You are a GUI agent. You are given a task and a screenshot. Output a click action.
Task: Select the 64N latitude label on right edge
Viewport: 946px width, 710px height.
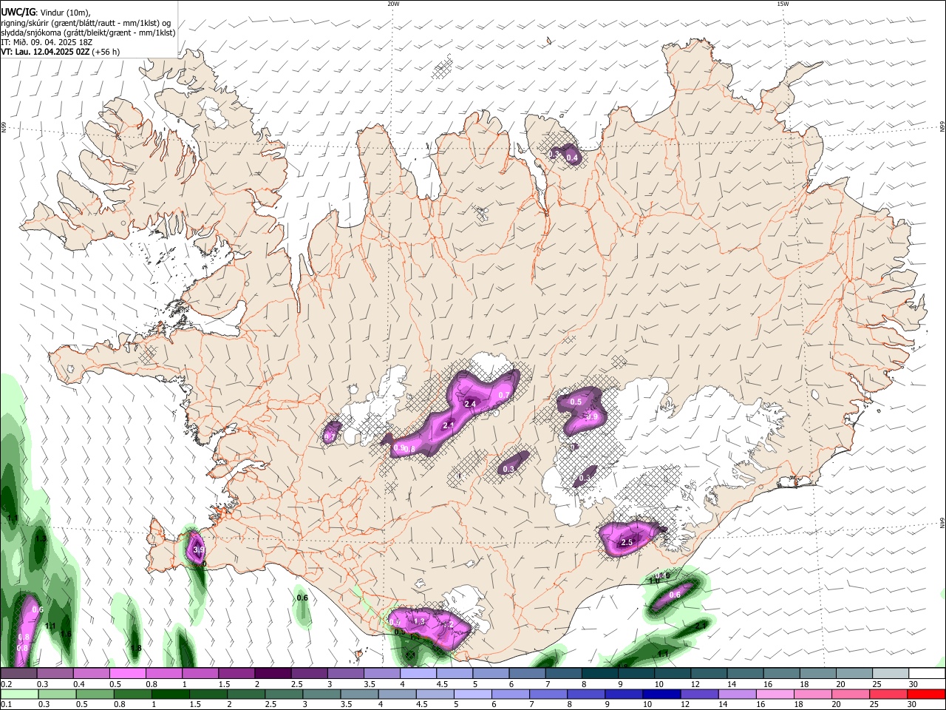(942, 522)
